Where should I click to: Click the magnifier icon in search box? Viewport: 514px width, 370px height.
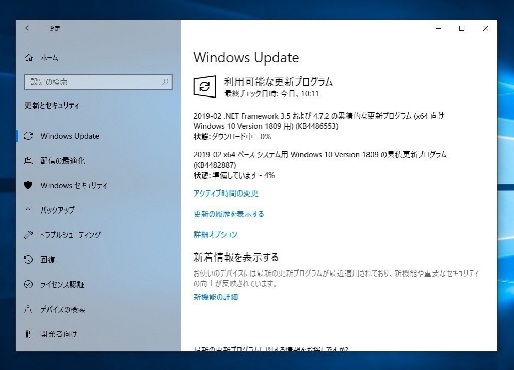click(165, 82)
